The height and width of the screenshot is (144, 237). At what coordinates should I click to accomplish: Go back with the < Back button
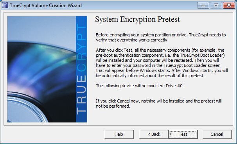point(154,134)
